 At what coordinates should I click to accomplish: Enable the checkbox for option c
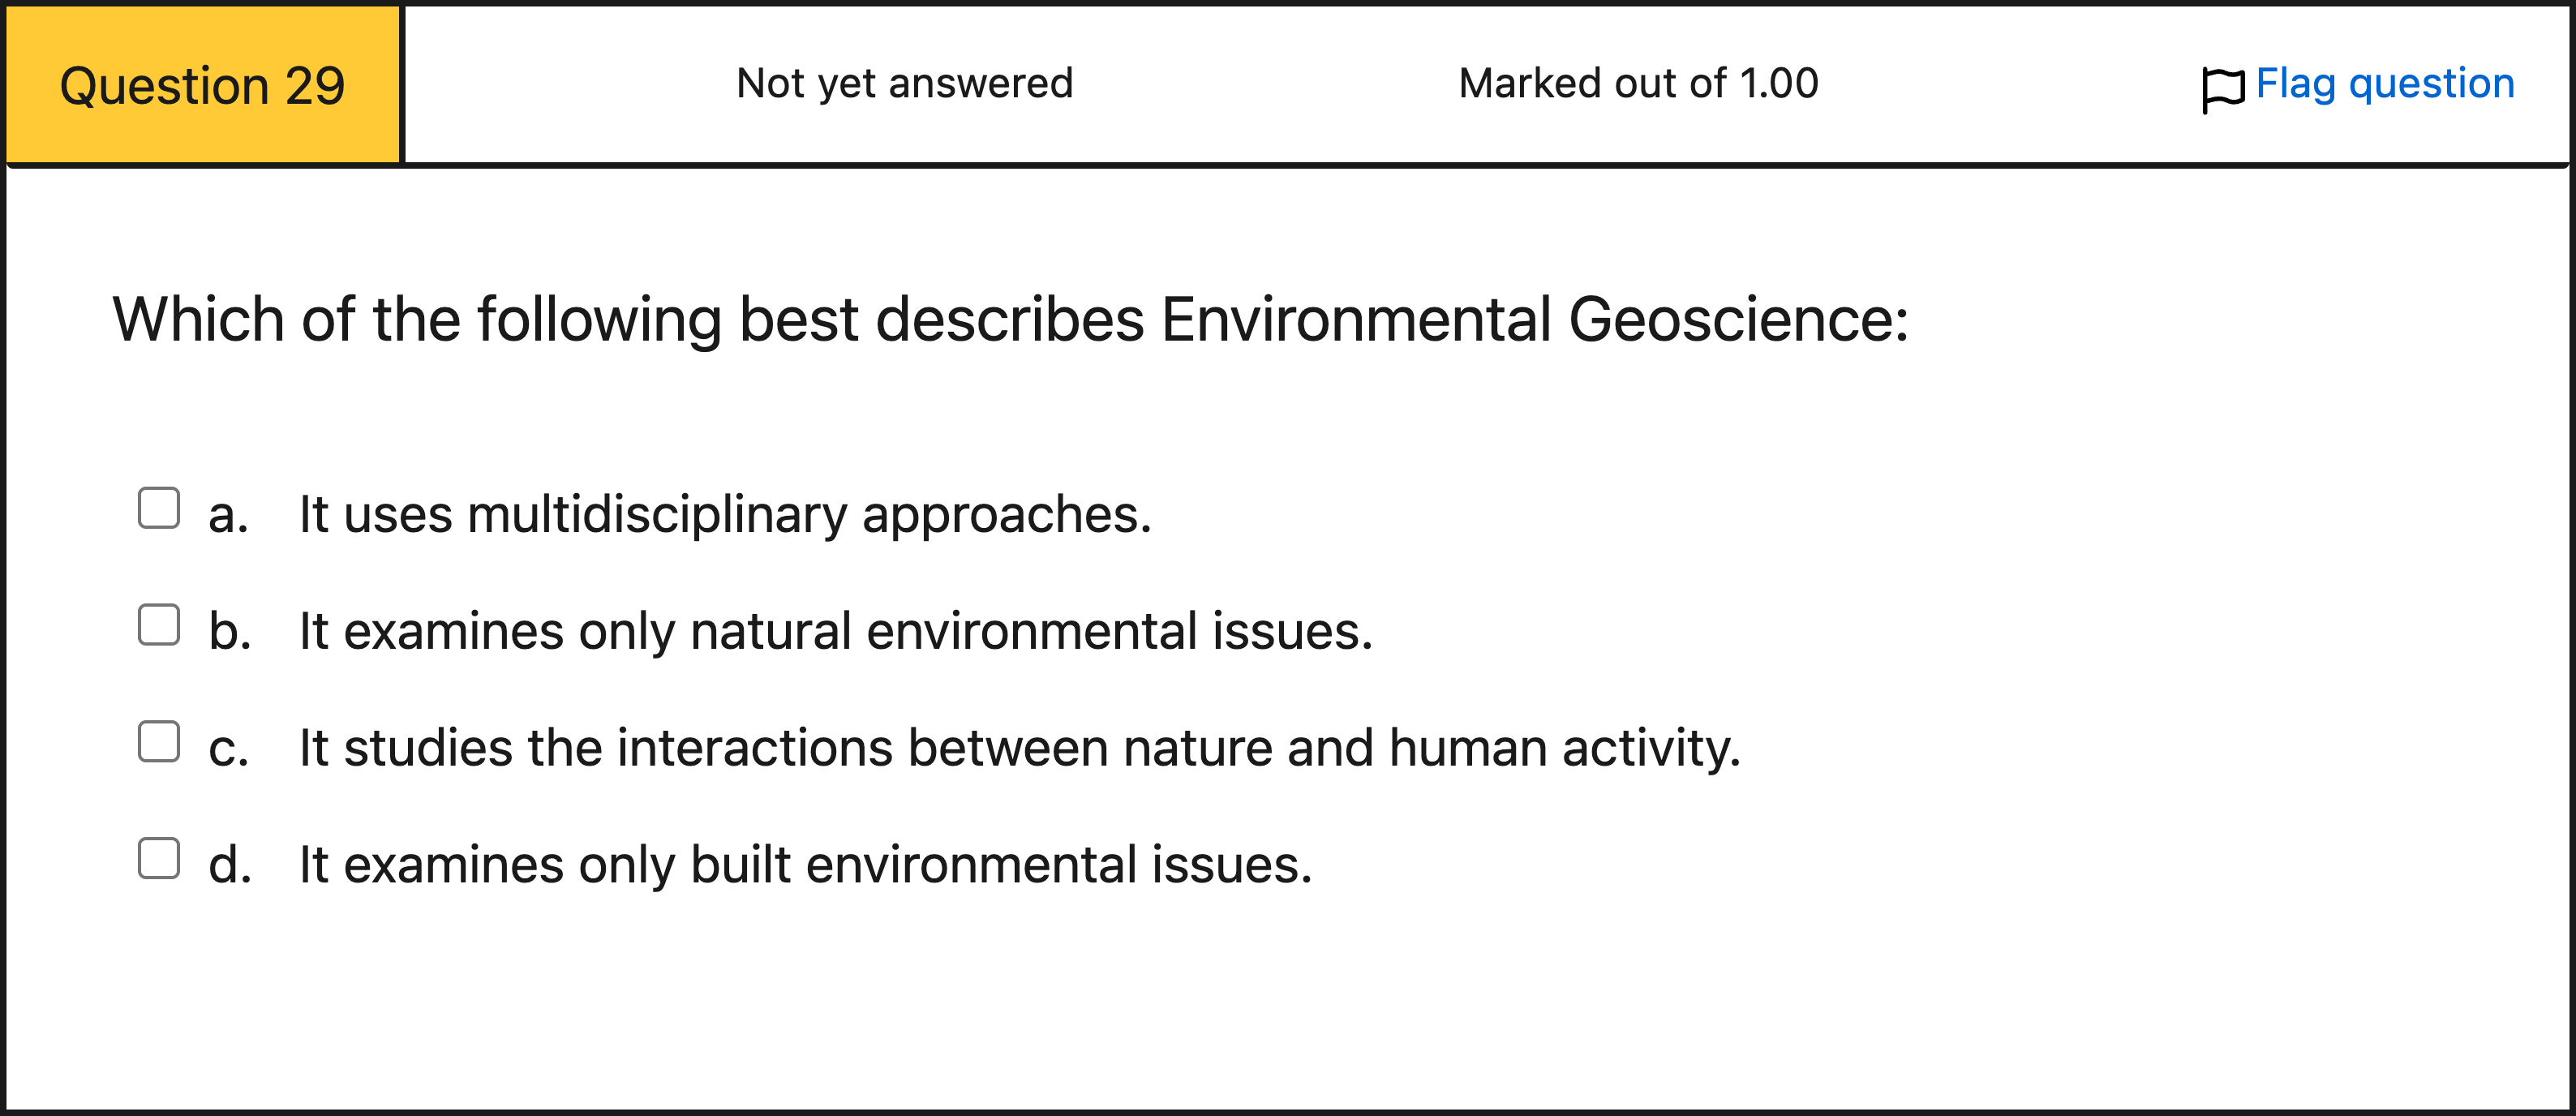(159, 742)
